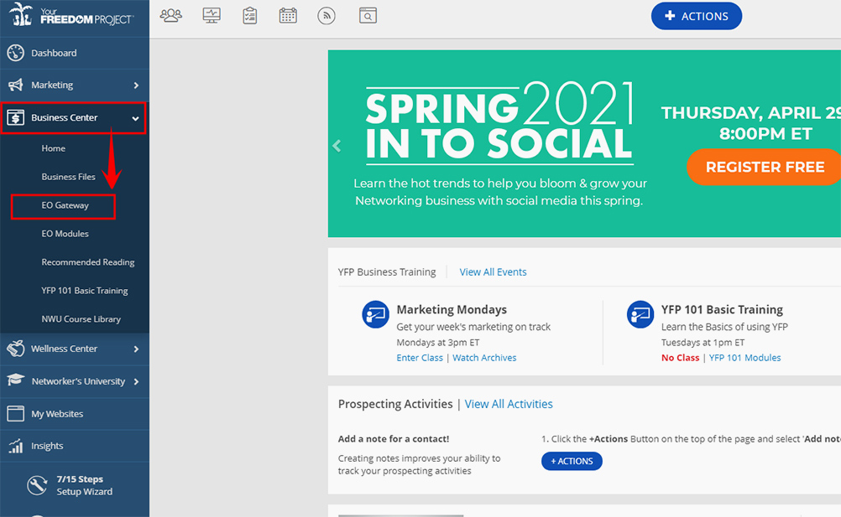Click the Insights bar chart icon
Screen dimensions: 841x517
point(16,446)
